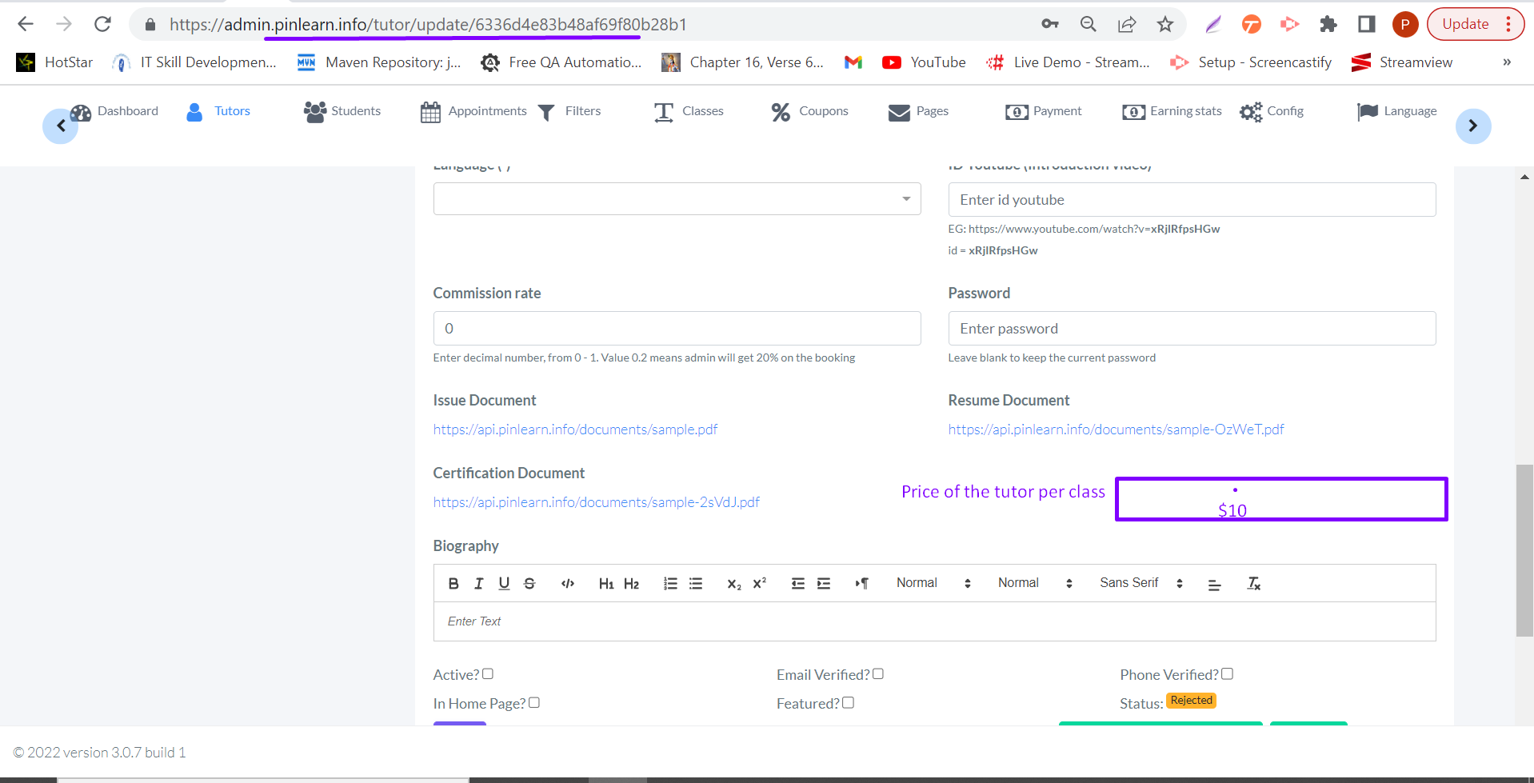Open second Normal header dropdown
Image resolution: width=1534 pixels, height=783 pixels.
[1035, 583]
